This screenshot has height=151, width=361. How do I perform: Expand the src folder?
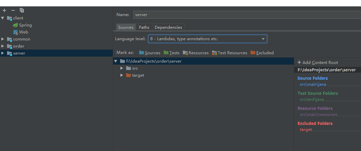tap(122, 68)
